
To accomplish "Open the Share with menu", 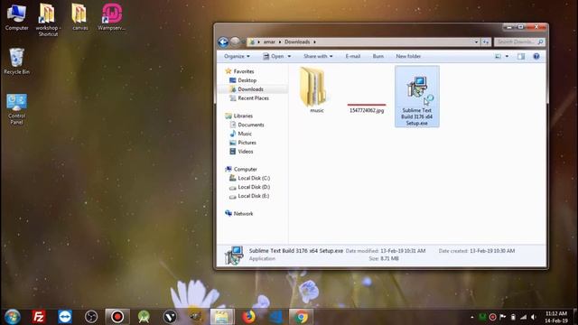I will point(318,56).
